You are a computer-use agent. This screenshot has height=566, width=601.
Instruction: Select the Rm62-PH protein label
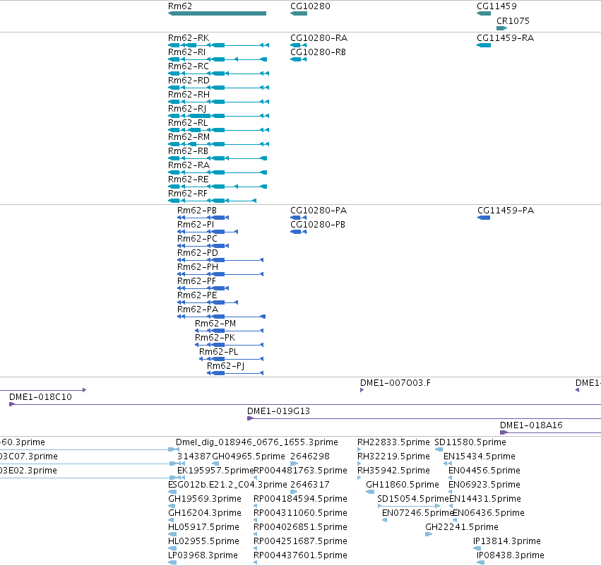pyautogui.click(x=198, y=267)
